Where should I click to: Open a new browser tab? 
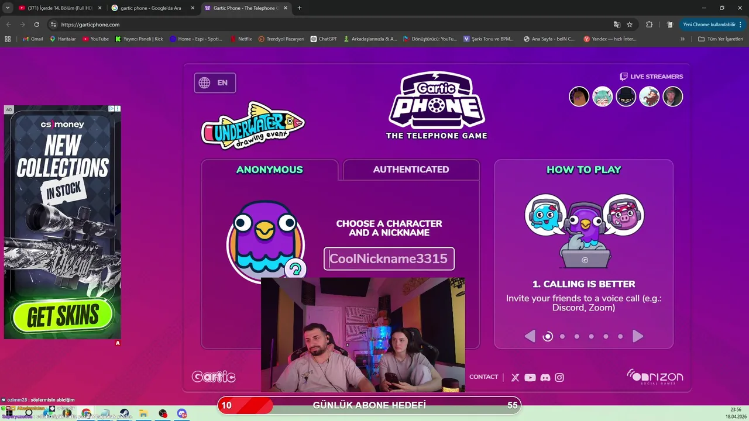pos(300,8)
